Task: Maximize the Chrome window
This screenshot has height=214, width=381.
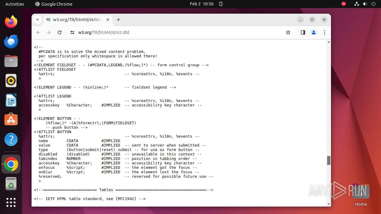Action: click(x=312, y=20)
